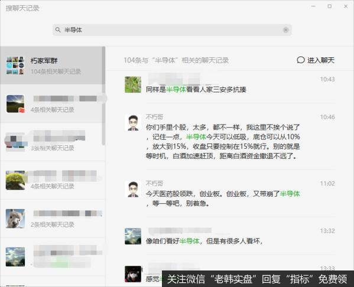The image size is (354, 287).
Task: Click the chat bubble icon beside 进入聊天
Action: coord(301,60)
